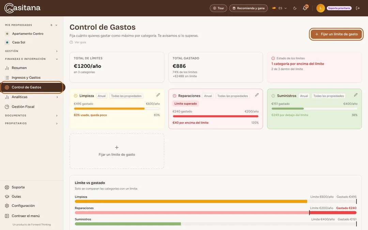Expand the Documentos section
Viewport: 368px width, 230px height.
(57, 116)
